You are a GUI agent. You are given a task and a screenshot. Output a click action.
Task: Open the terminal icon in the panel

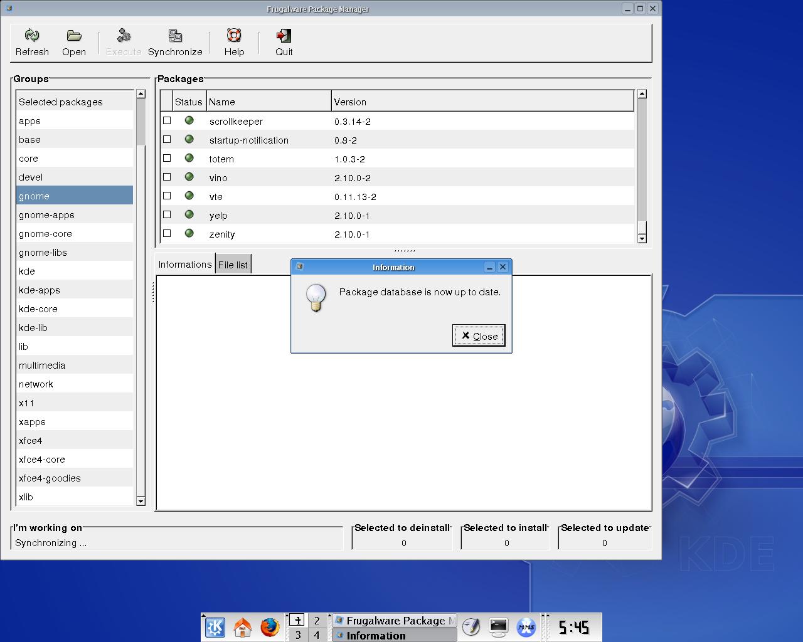[499, 627]
